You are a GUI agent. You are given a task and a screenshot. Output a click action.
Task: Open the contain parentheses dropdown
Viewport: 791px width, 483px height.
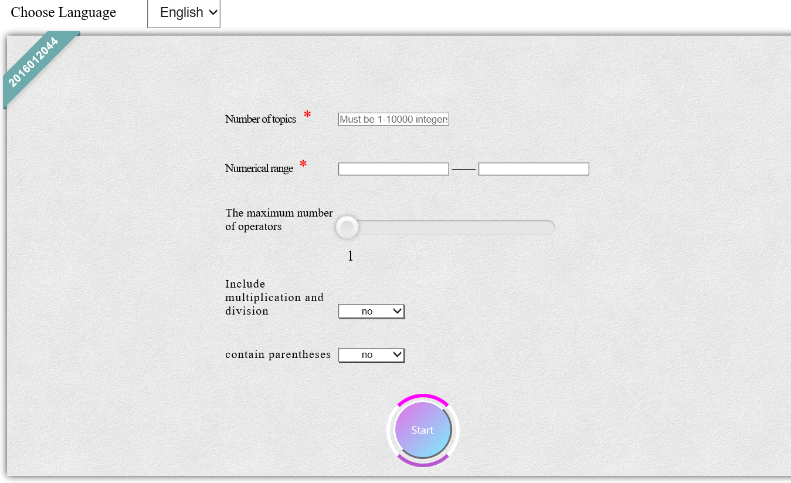[372, 354]
